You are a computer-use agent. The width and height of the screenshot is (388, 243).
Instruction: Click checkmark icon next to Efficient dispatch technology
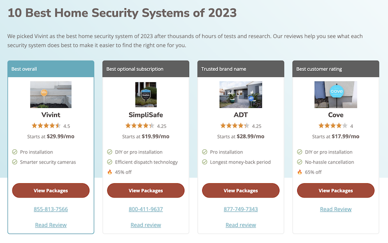(x=110, y=162)
